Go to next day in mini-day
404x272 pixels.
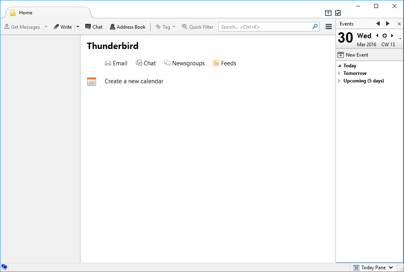click(x=392, y=35)
